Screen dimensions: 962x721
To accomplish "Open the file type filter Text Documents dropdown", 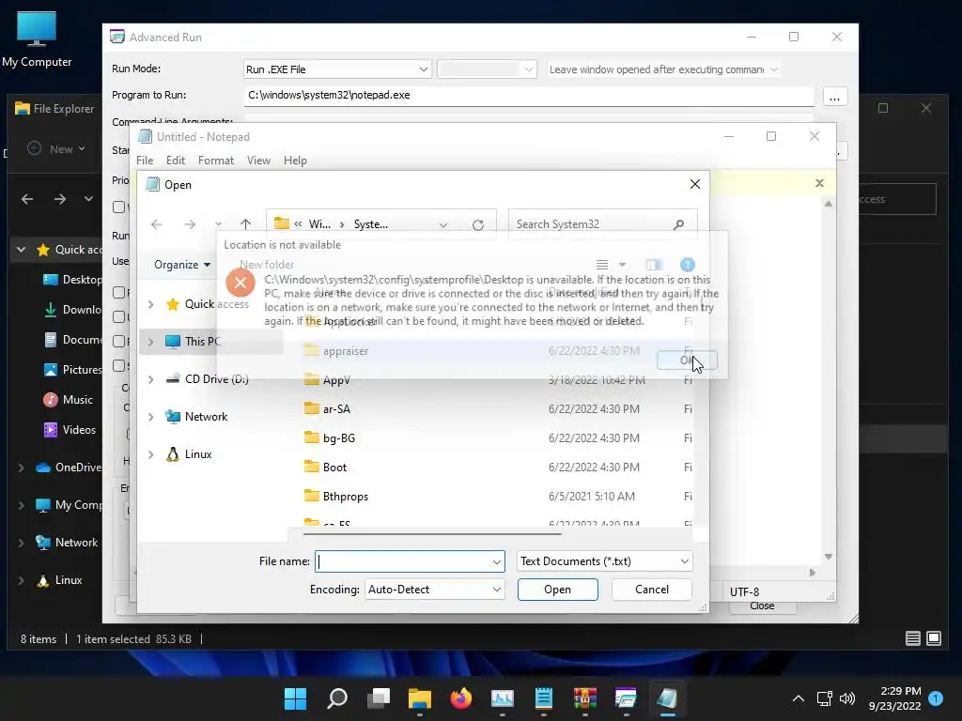I will point(604,561).
